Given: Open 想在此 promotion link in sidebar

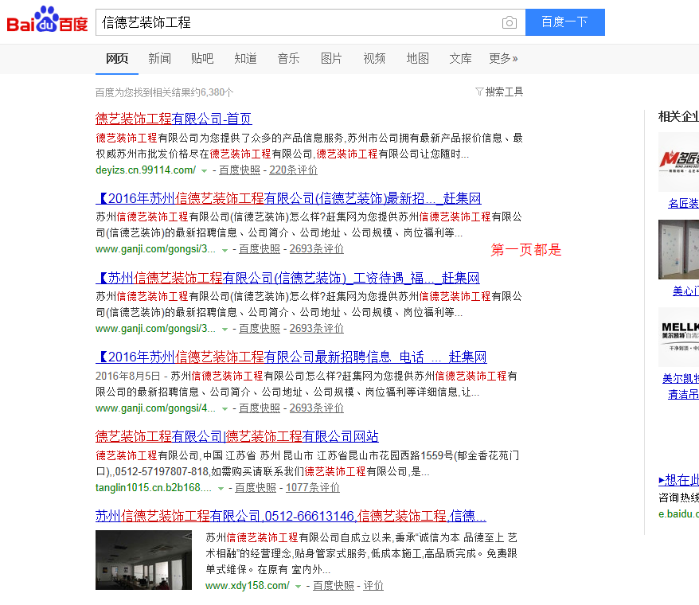Looking at the screenshot, I should [678, 480].
